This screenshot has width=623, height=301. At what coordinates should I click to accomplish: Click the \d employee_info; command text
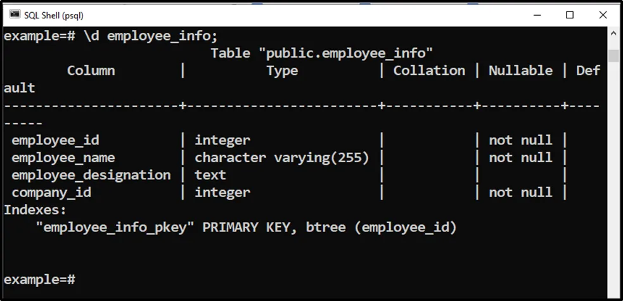151,36
